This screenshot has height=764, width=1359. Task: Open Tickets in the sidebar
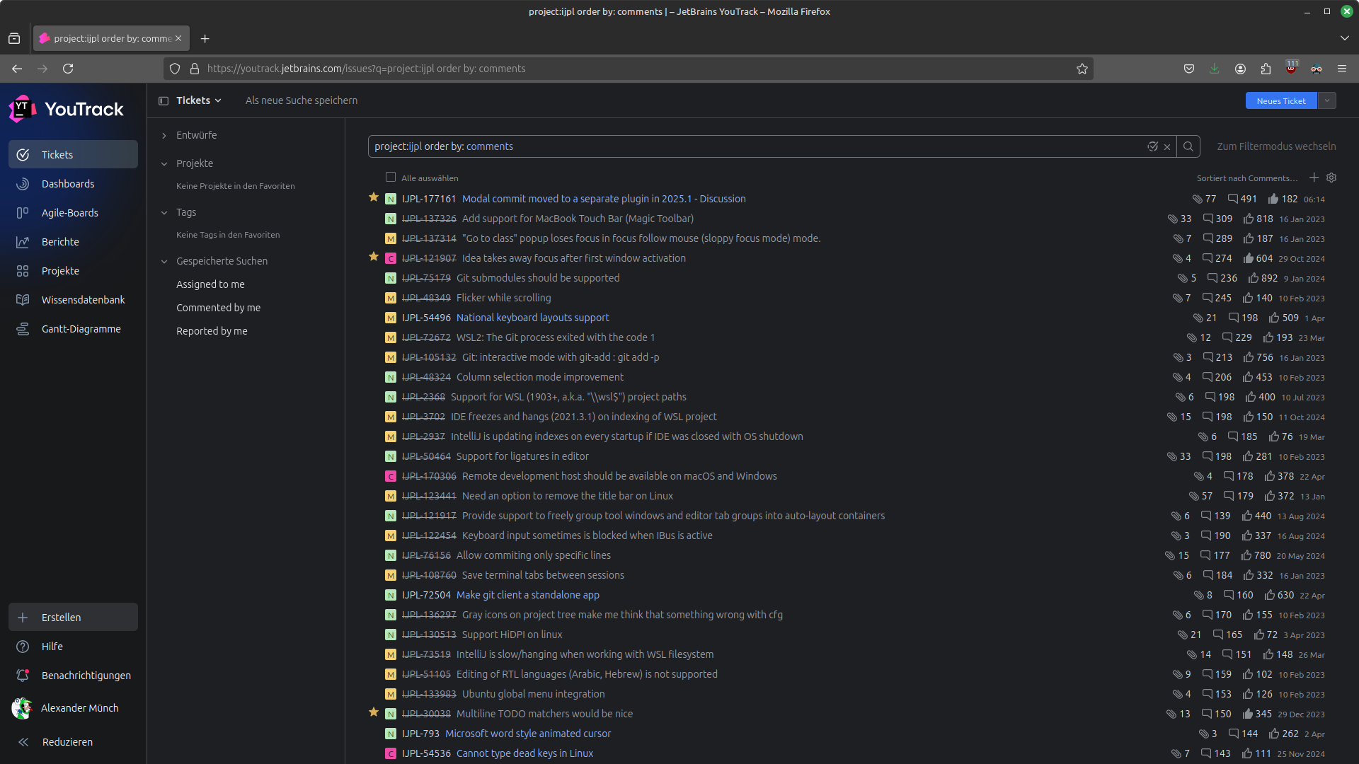tap(73, 154)
